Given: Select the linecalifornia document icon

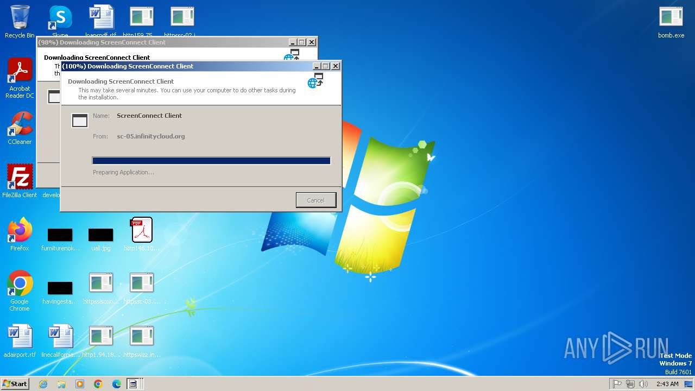Looking at the screenshot, I should pyautogui.click(x=60, y=341).
